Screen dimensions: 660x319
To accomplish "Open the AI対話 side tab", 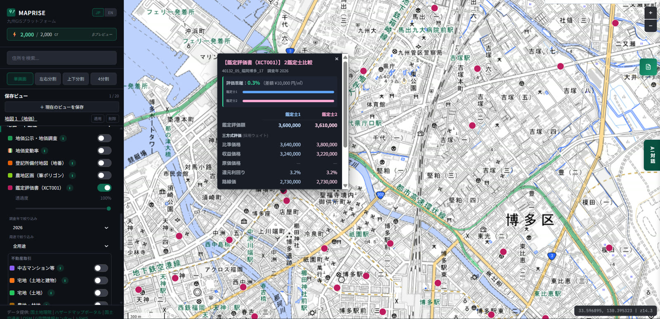I will tap(652, 155).
